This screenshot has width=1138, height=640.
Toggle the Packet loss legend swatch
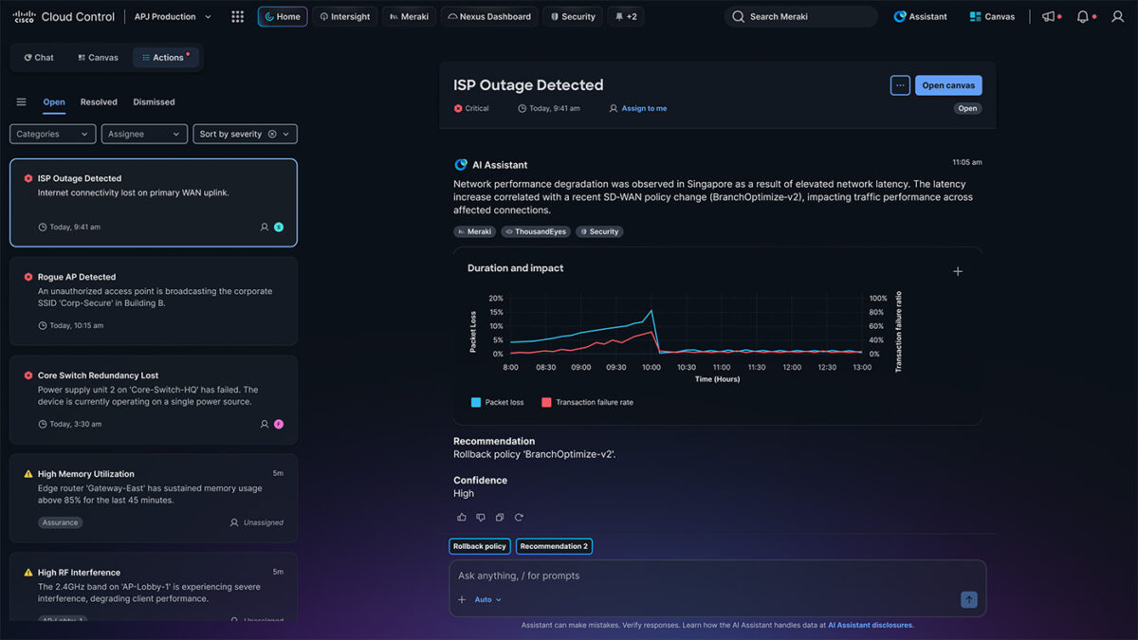[x=476, y=402]
